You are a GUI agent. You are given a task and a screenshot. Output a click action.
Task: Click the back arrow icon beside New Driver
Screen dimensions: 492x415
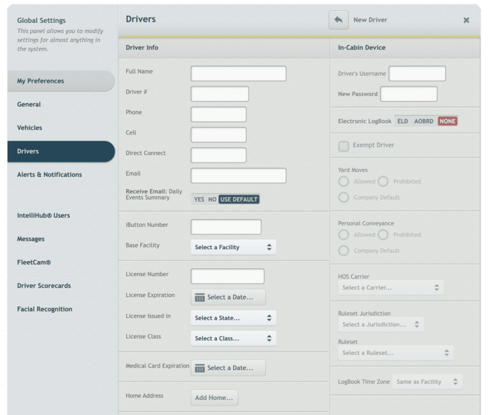point(339,20)
